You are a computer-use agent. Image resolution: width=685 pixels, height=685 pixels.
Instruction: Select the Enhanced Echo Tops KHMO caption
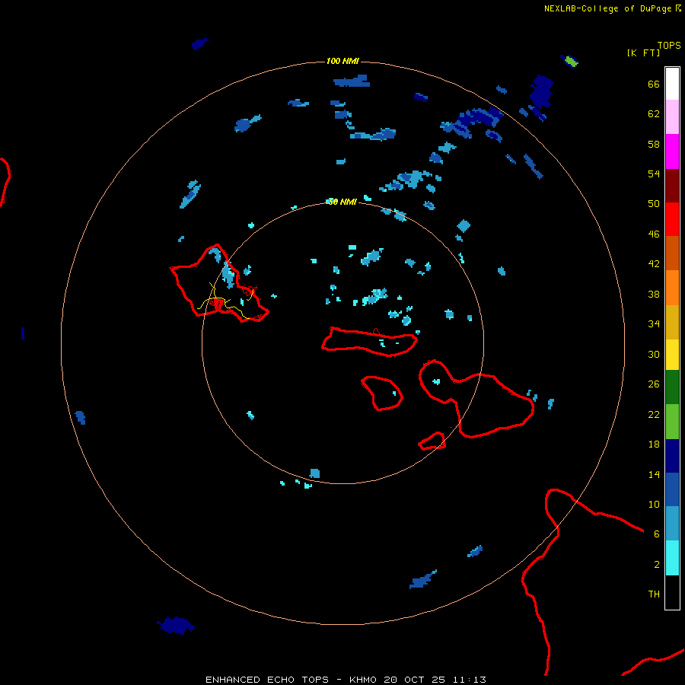tap(346, 680)
